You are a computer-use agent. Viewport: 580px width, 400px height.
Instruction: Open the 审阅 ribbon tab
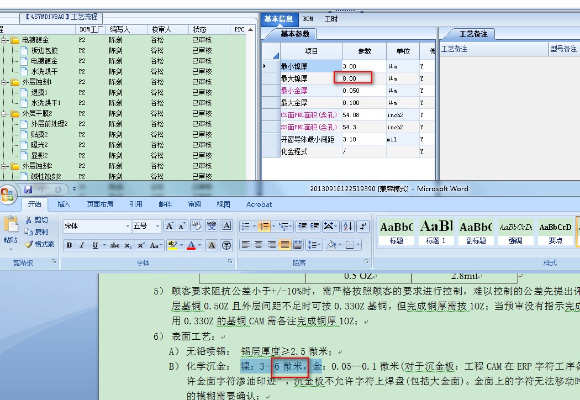(x=194, y=204)
